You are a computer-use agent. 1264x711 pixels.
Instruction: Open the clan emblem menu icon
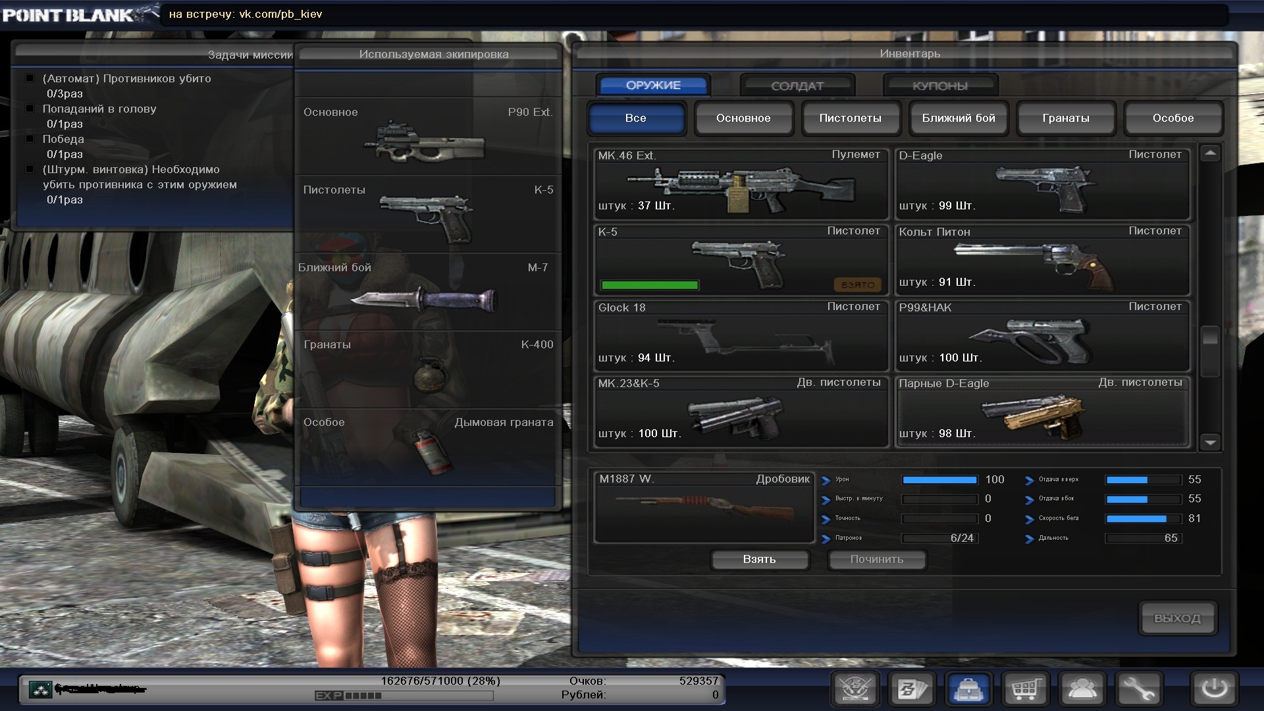[x=855, y=689]
